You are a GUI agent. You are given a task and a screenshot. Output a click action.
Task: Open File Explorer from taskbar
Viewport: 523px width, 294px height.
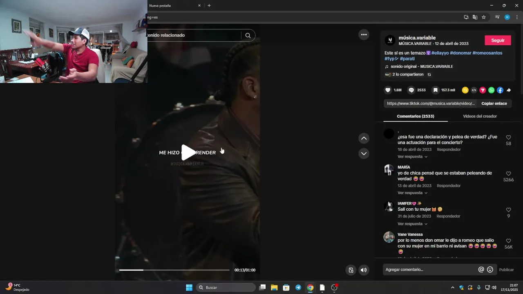[274, 287]
